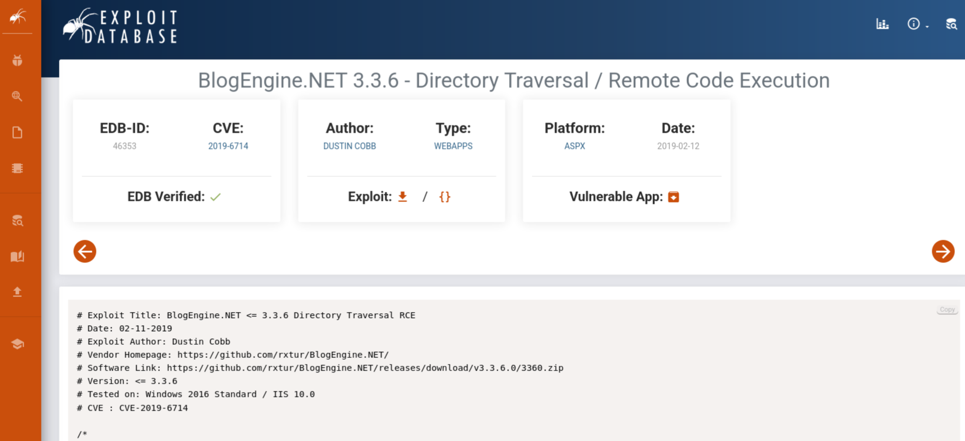
Task: Click the '# CVE : CVE-2019-6714' line
Action: [x=132, y=408]
